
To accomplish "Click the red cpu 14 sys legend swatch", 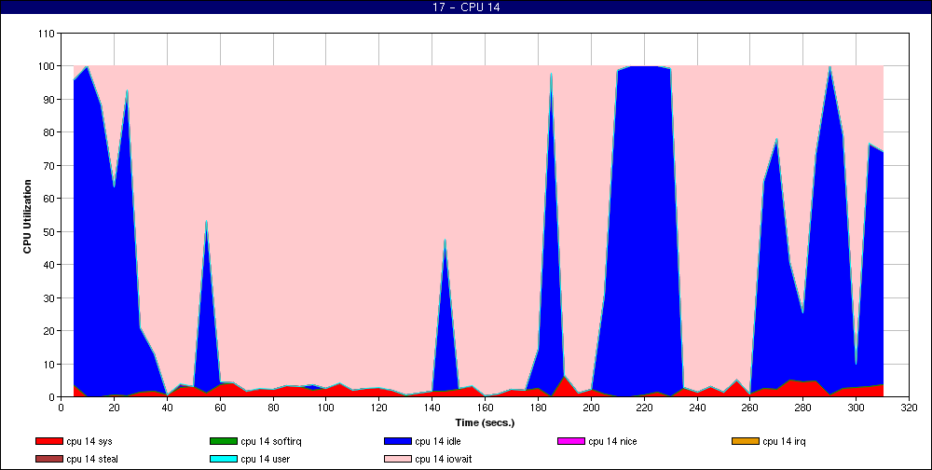I will pos(48,441).
